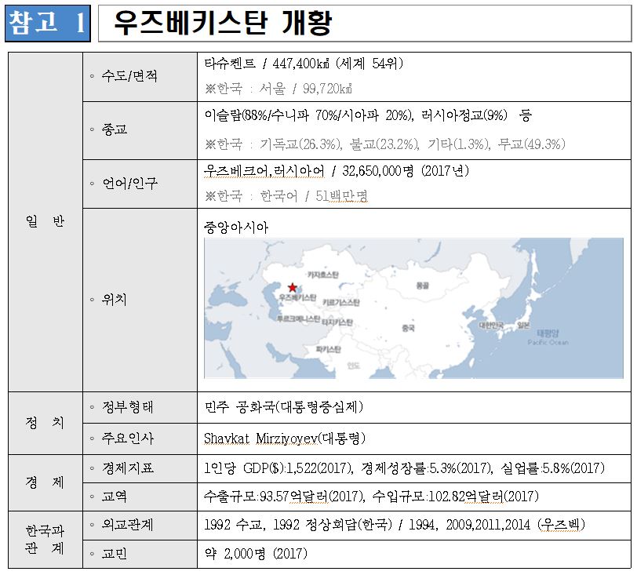The width and height of the screenshot is (637, 575).
Task: Click the 일 반 category cell
Action: (x=45, y=222)
